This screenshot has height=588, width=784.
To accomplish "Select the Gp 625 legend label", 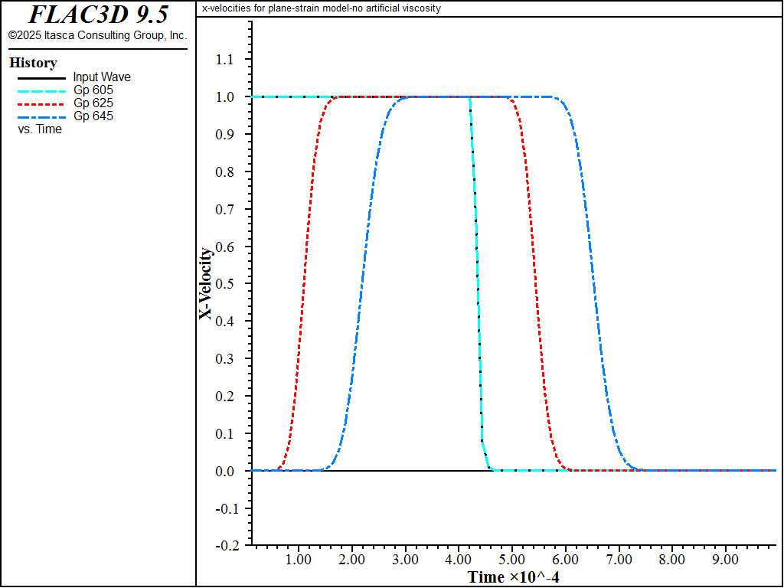I will (x=93, y=103).
